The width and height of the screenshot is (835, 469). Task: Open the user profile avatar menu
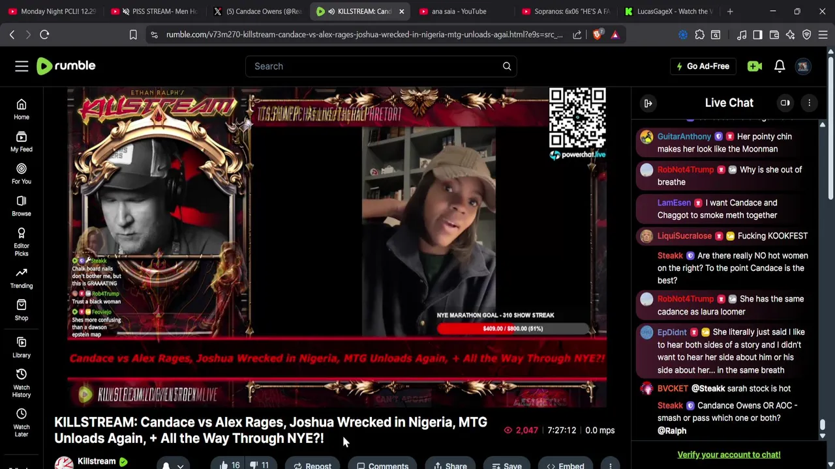point(803,66)
